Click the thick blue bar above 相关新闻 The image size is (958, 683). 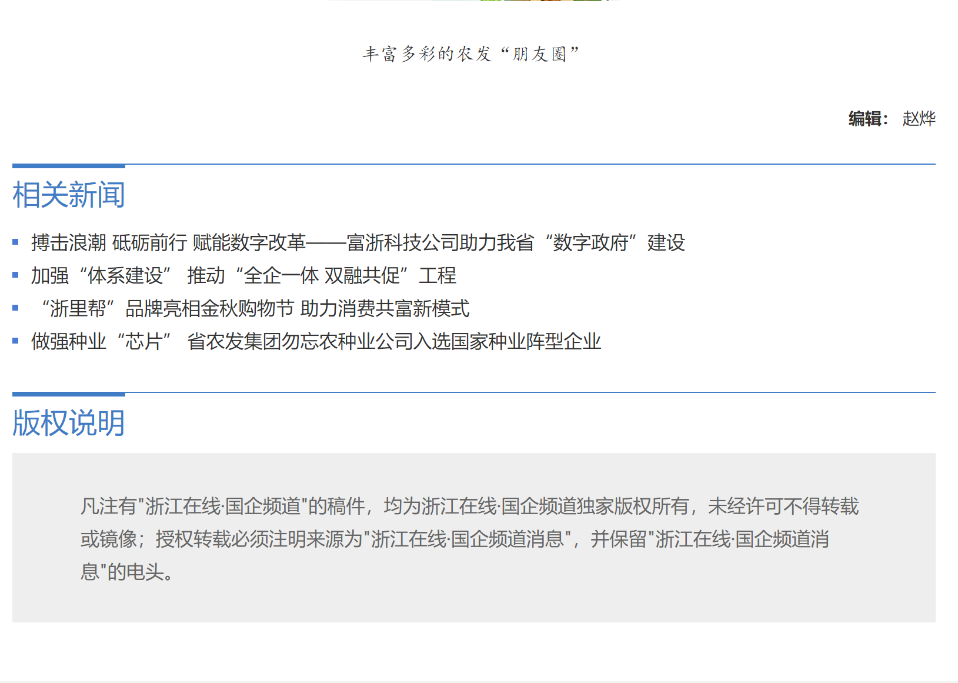coord(68,166)
